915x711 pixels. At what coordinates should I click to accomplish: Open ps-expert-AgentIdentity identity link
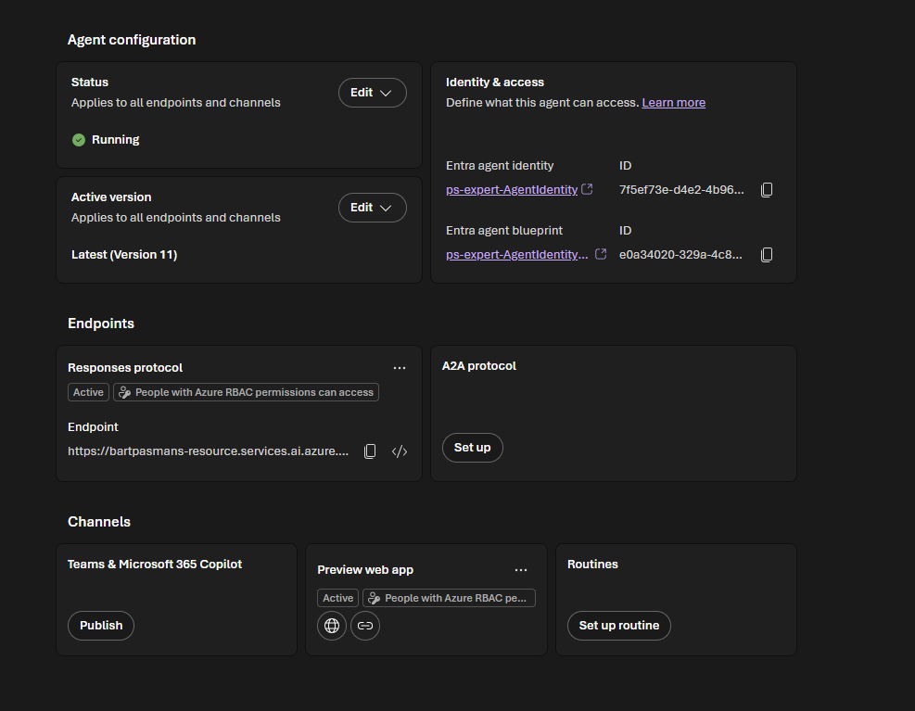[x=512, y=190]
